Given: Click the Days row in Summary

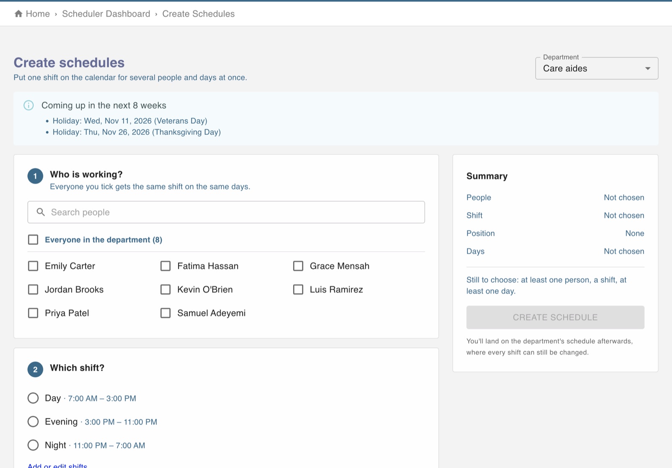Looking at the screenshot, I should pos(555,251).
